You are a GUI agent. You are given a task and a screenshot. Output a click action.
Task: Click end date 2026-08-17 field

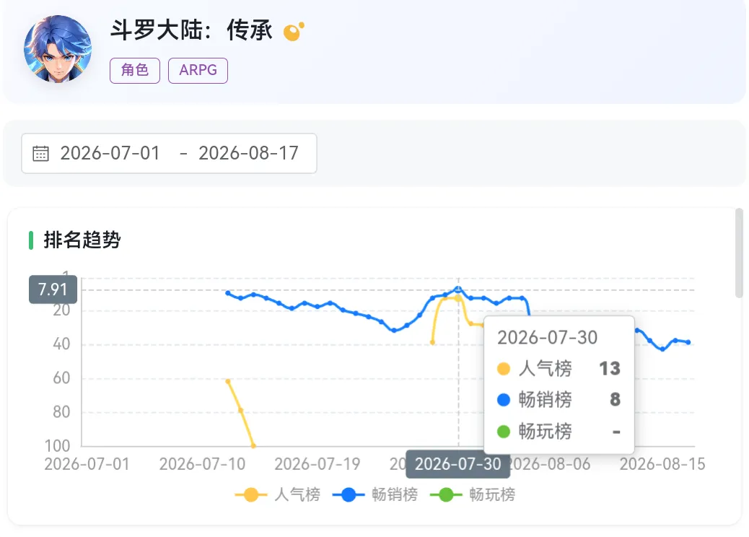click(248, 153)
